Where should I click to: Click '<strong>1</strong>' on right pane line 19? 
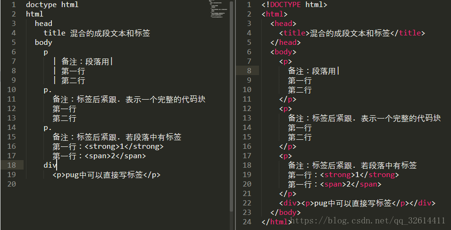pyautogui.click(x=359, y=175)
